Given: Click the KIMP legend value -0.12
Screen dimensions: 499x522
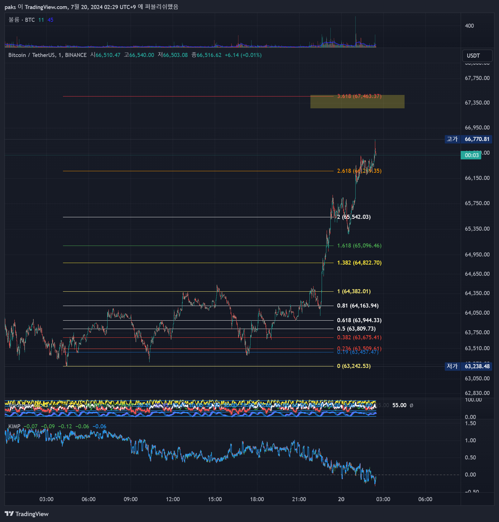Looking at the screenshot, I should coord(65,426).
